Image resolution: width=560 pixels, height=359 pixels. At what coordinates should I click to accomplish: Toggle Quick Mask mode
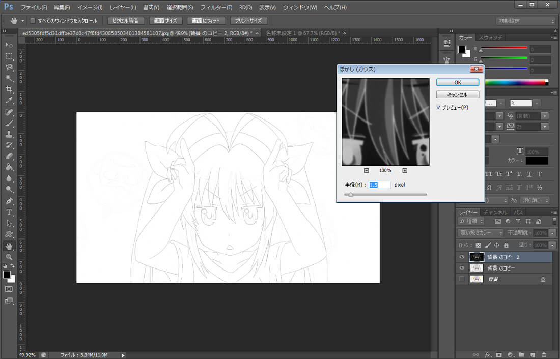(9, 289)
